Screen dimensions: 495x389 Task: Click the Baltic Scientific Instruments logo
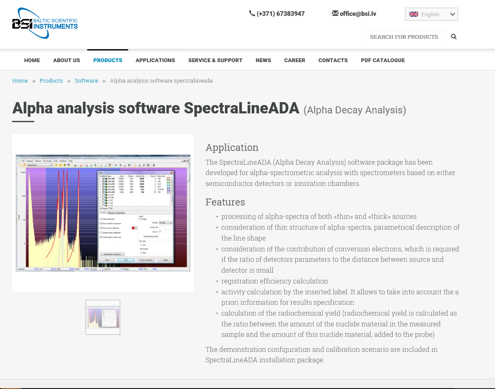pos(45,23)
